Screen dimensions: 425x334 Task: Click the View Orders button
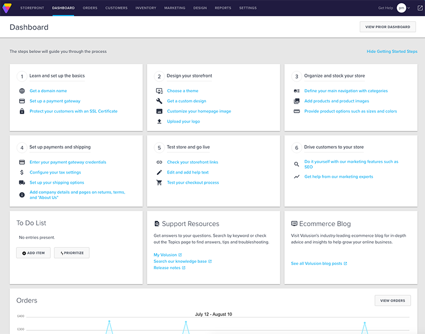pos(393,301)
